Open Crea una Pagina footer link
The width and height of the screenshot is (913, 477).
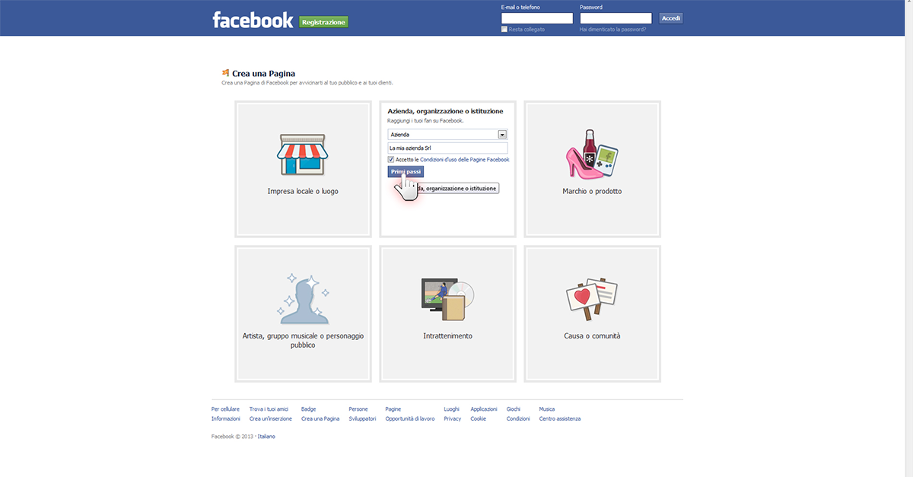pos(320,419)
